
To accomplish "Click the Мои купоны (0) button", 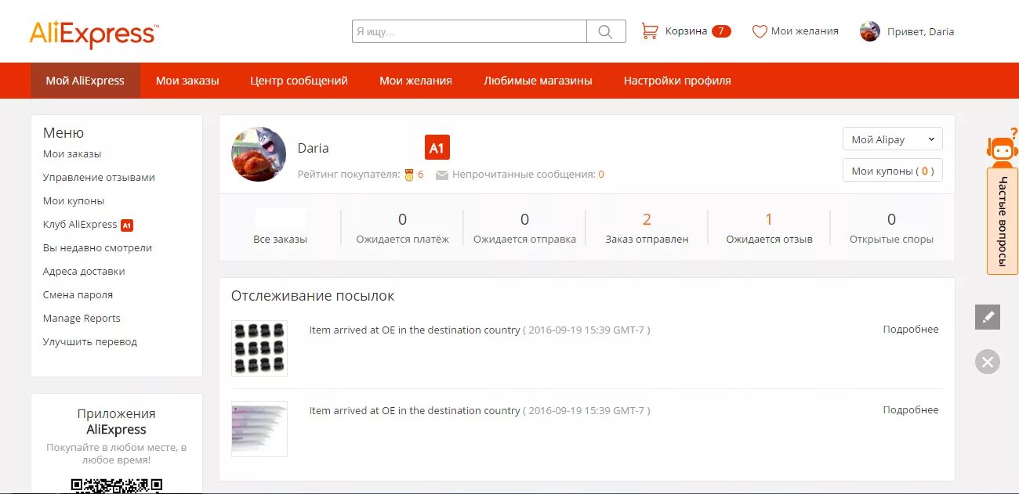I will 893,171.
